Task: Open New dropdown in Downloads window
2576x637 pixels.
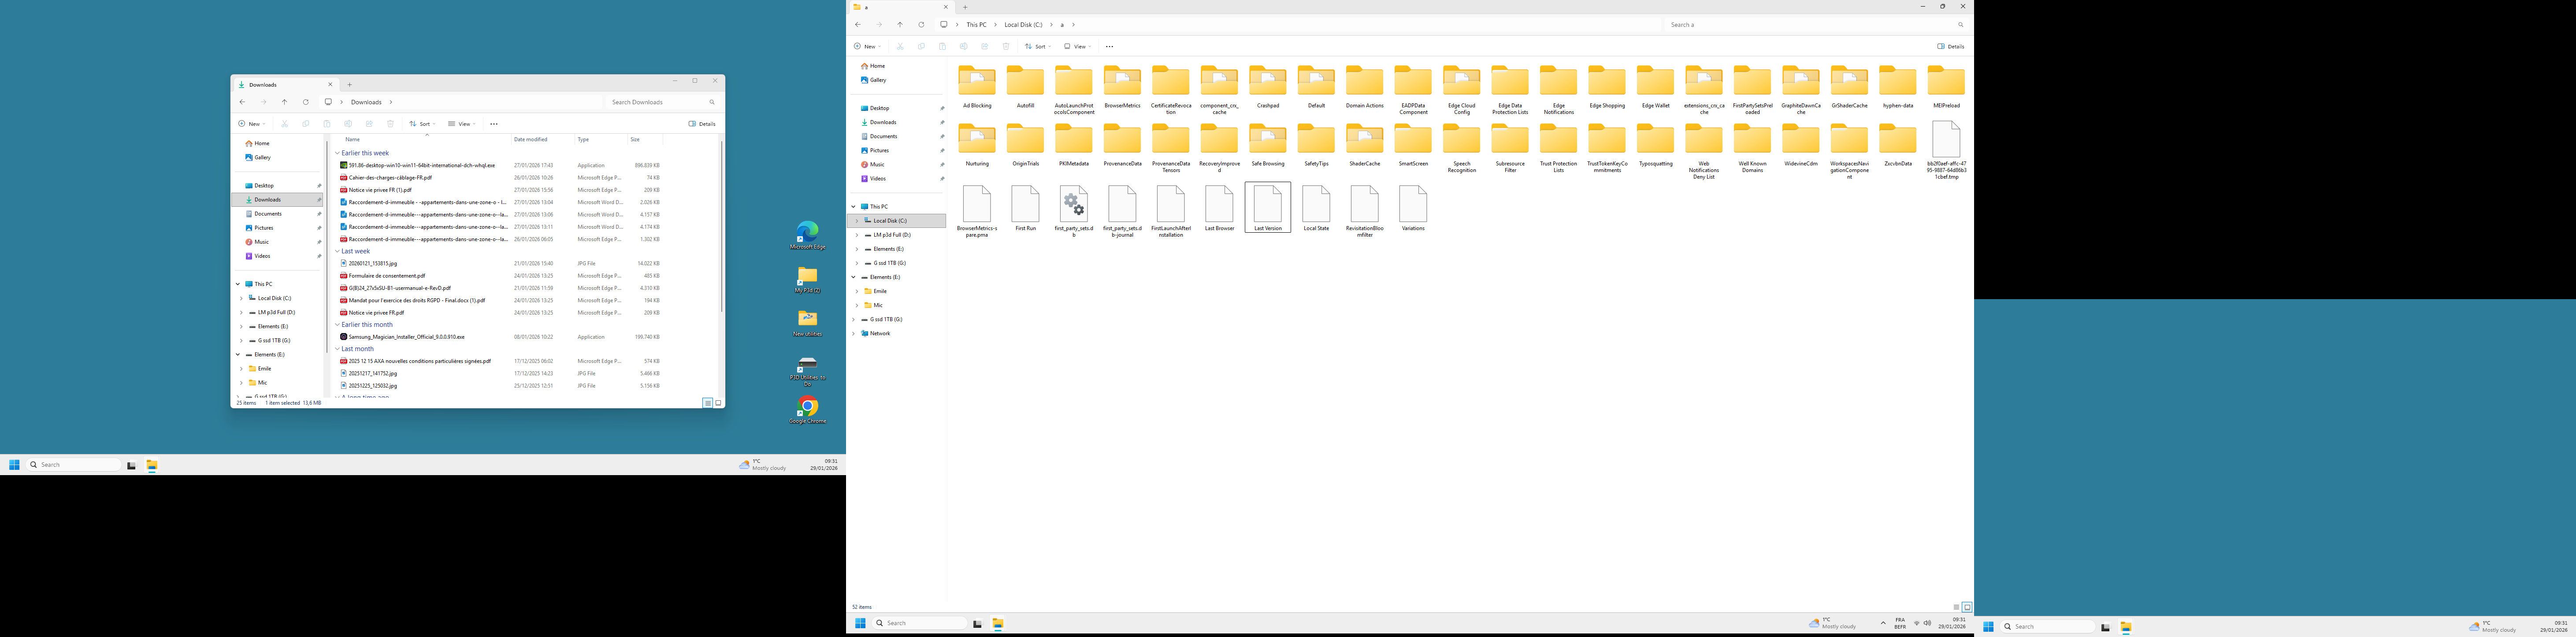Action: (x=252, y=124)
